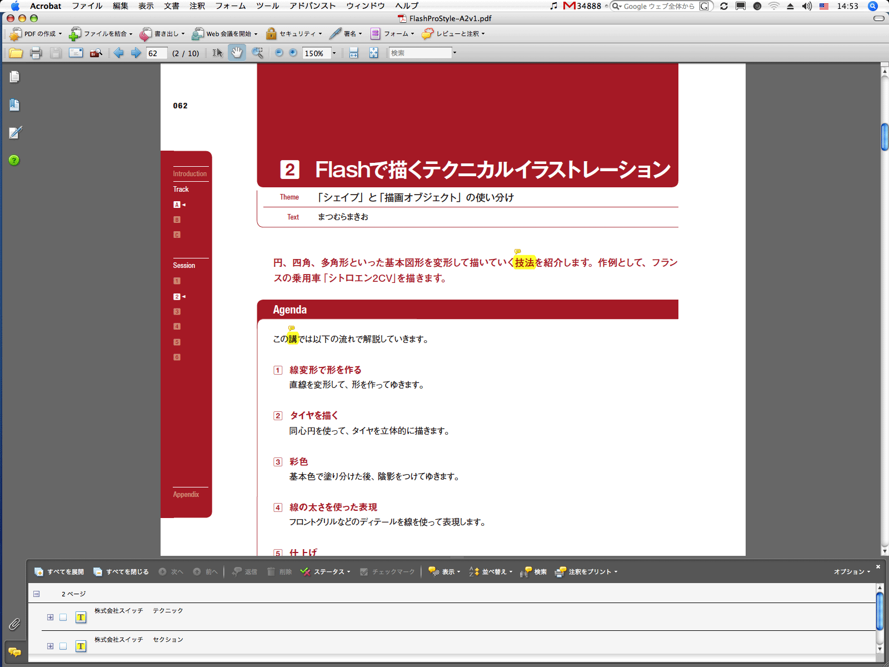889x667 pixels.
Task: Open the オプション menu in comments panel
Action: click(x=852, y=571)
